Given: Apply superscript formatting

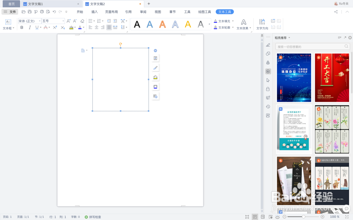Looking at the screenshot, I should tap(55, 27).
